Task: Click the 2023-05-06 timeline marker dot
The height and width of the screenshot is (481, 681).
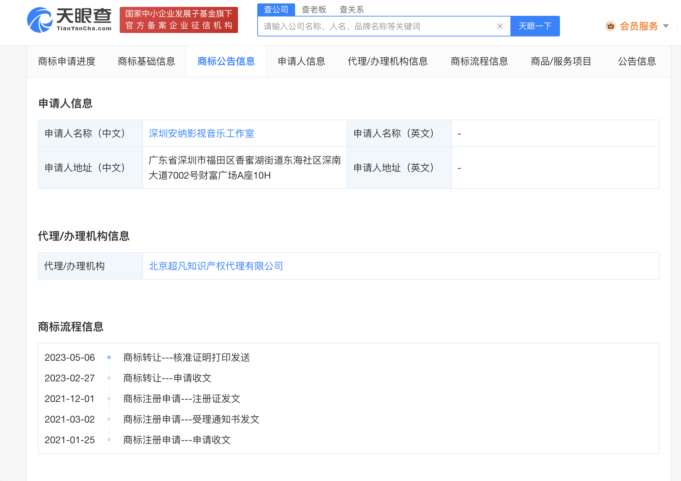Action: coord(109,357)
